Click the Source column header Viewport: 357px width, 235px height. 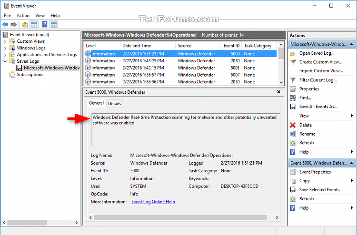(x=198, y=46)
